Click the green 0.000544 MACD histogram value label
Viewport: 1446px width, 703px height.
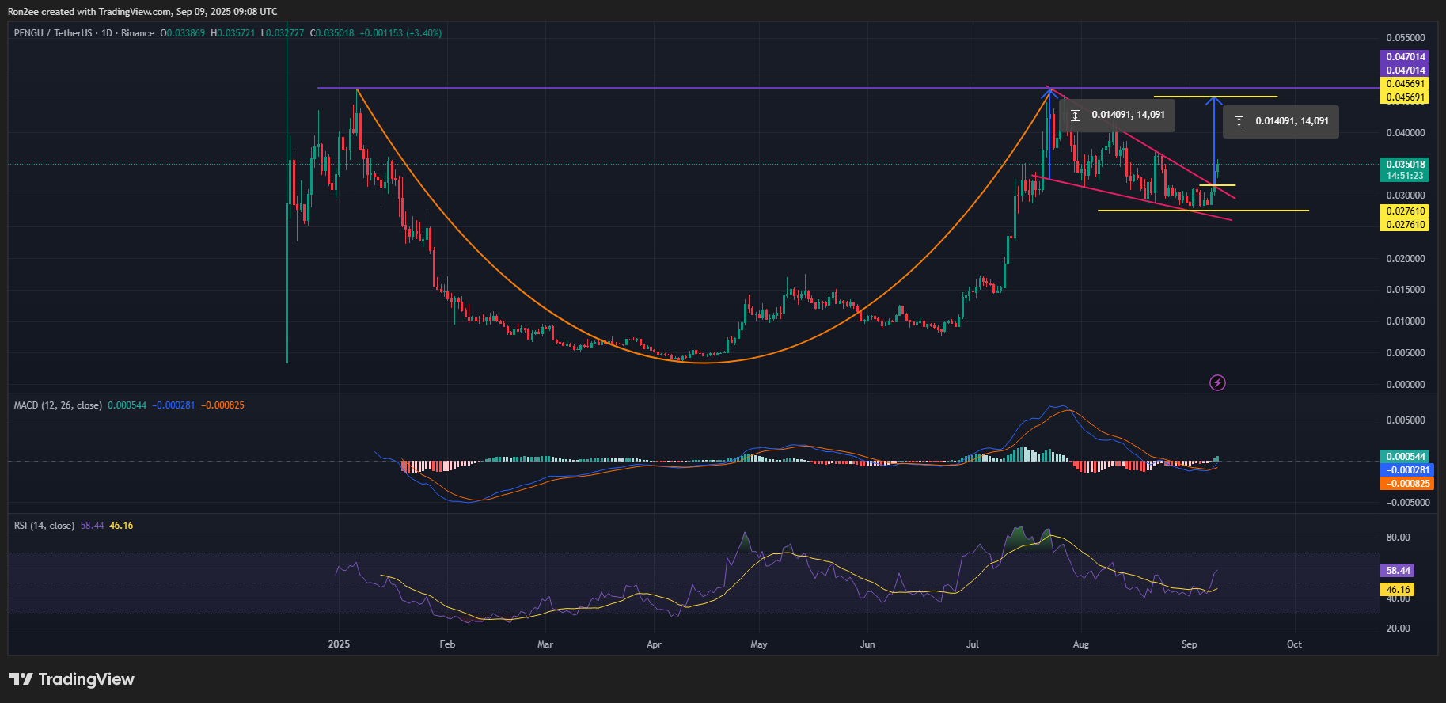(x=1406, y=457)
